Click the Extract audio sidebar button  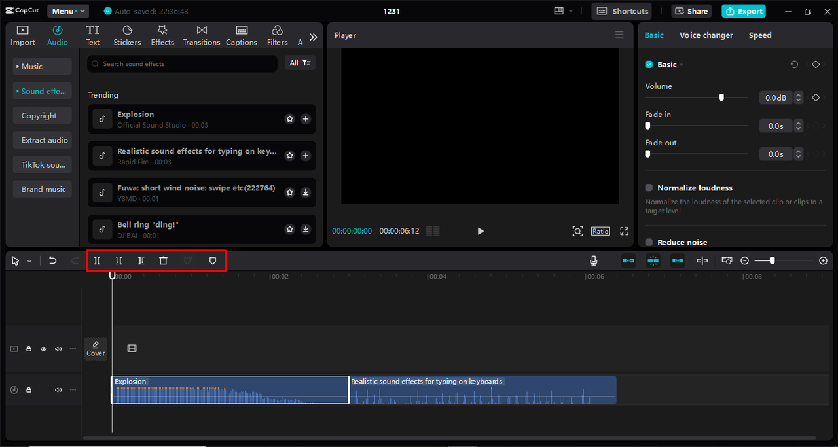click(42, 140)
